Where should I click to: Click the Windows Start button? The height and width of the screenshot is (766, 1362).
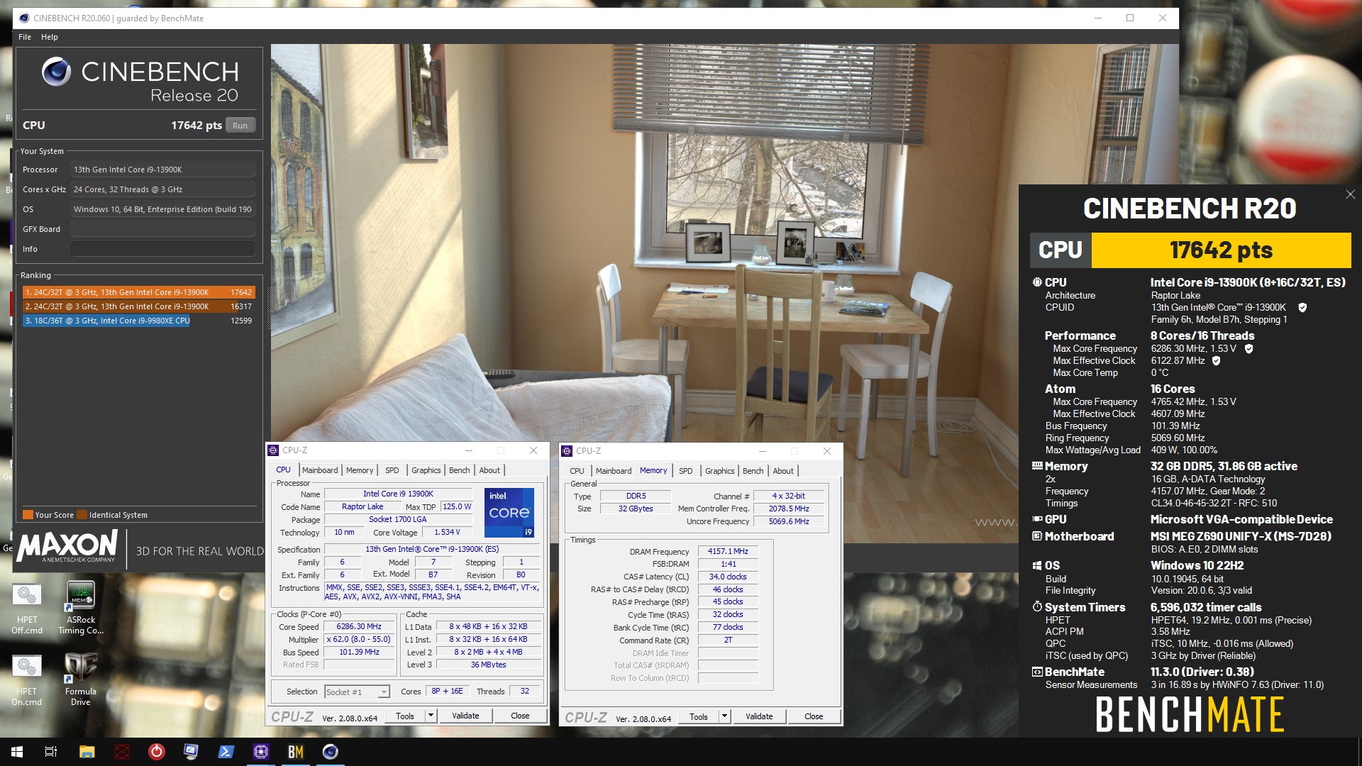coord(17,752)
